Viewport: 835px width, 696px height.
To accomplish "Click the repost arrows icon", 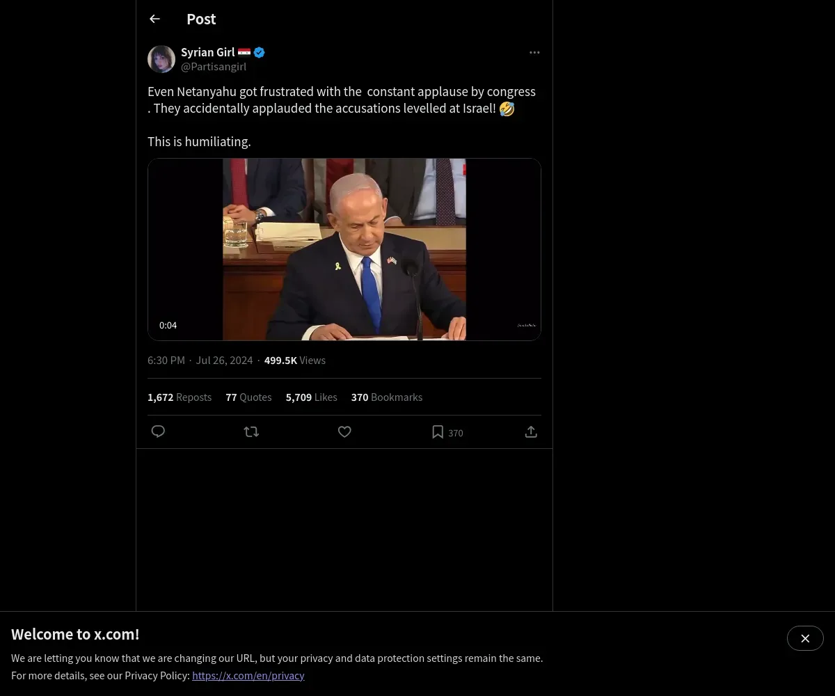I will (x=251, y=432).
